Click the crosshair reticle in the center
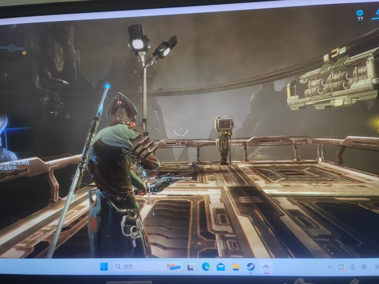 (181, 132)
